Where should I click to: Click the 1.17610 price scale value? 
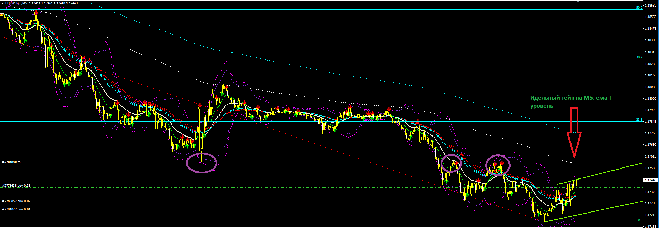[x=651, y=156]
